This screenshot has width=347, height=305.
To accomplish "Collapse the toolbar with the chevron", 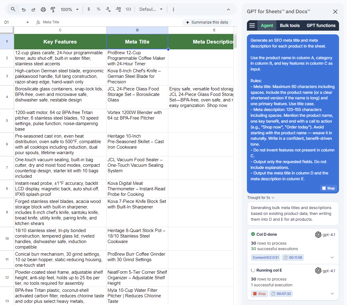I will click(228, 10).
